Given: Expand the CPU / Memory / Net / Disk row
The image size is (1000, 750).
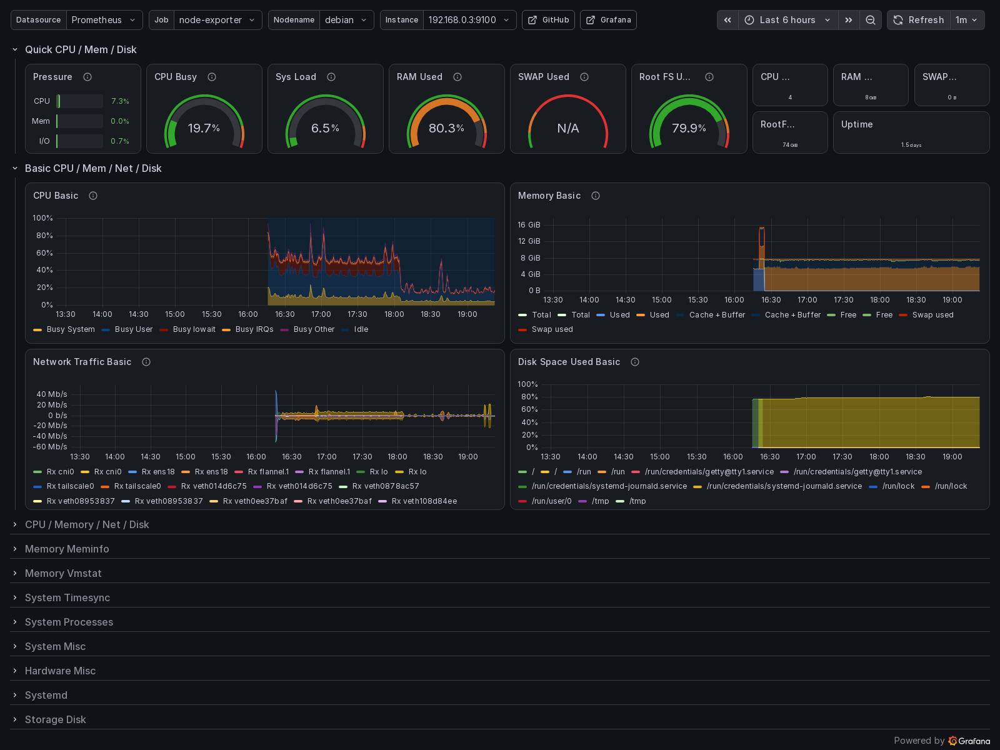Looking at the screenshot, I should [x=87, y=524].
